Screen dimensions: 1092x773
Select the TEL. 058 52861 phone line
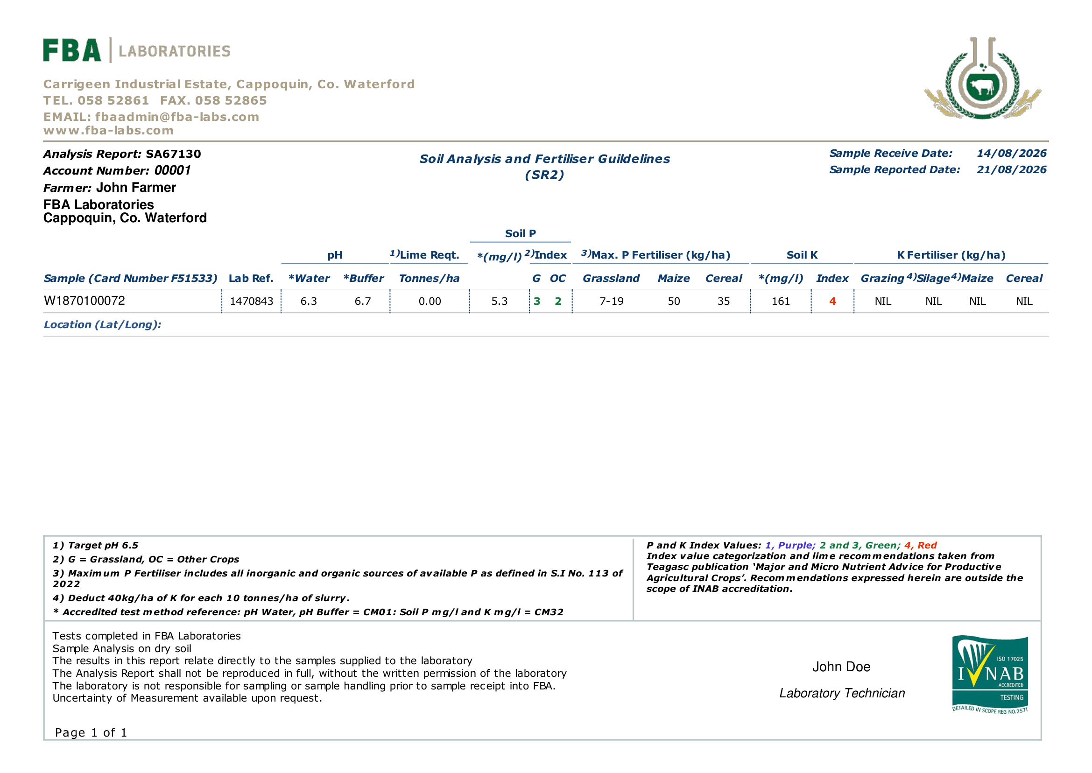(x=96, y=100)
